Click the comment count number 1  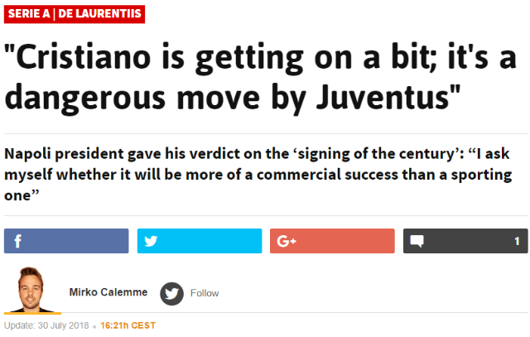(x=517, y=241)
